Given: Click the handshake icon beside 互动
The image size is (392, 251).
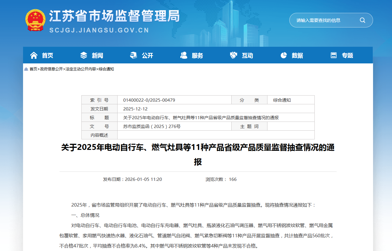Looking at the screenshot, I should click(x=234, y=55).
